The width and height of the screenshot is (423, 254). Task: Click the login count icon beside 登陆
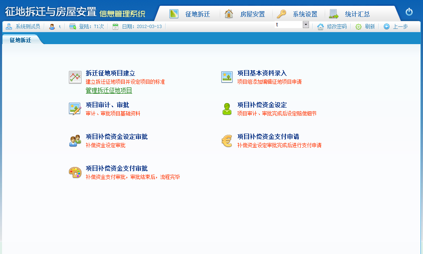coord(73,26)
